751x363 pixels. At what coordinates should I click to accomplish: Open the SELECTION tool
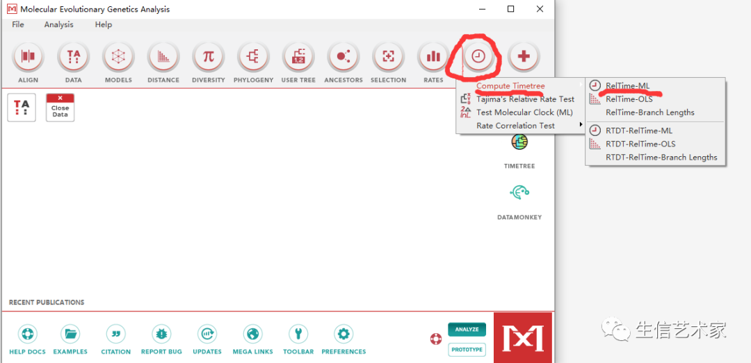click(389, 57)
